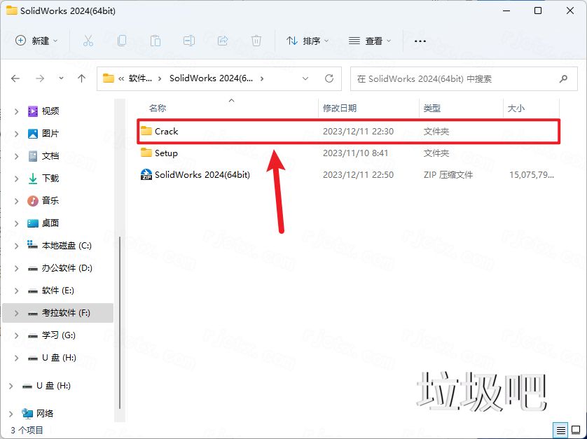The height and width of the screenshot is (439, 587).
Task: Click the Up navigation arrow
Action: pyautogui.click(x=81, y=78)
